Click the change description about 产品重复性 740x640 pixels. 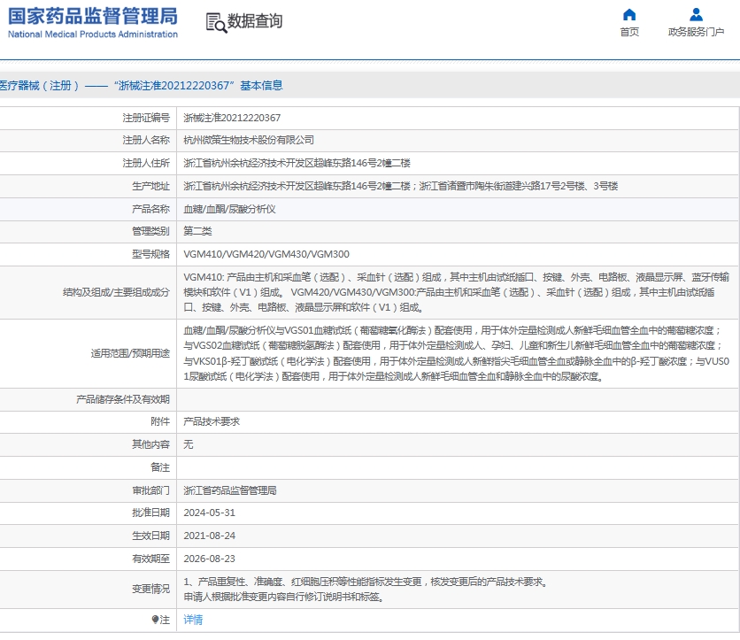click(366, 589)
